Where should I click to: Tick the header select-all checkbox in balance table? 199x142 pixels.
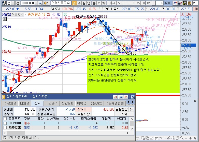(x=5, y=119)
